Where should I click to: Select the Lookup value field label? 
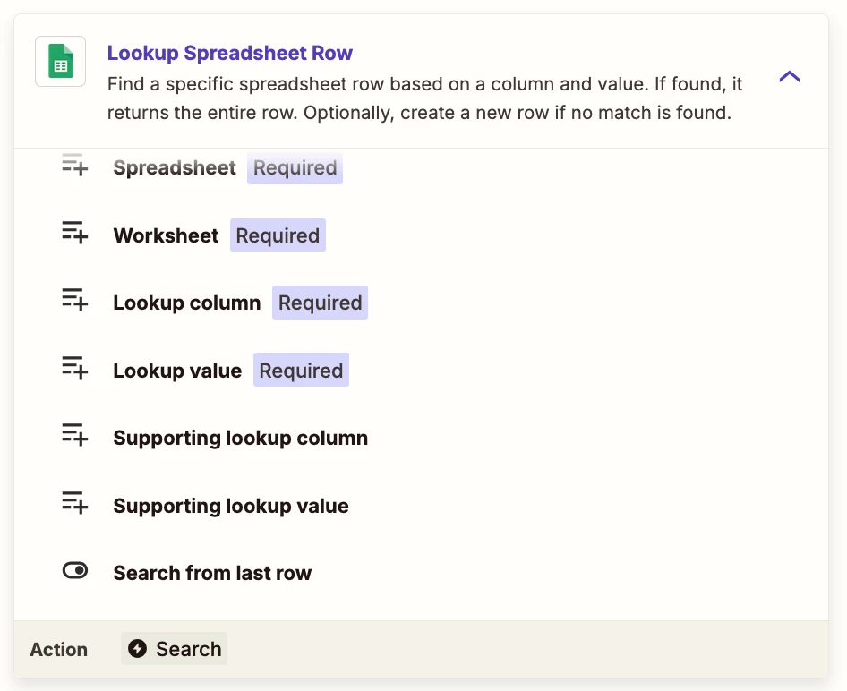pyautogui.click(x=177, y=371)
